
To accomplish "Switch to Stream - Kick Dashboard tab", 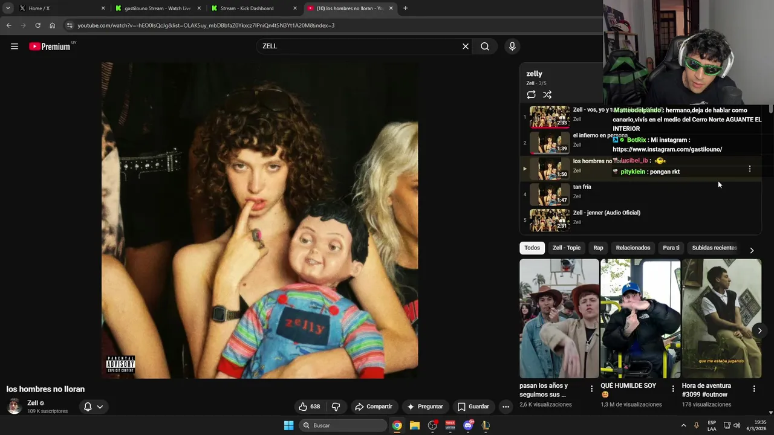I will pos(254,8).
